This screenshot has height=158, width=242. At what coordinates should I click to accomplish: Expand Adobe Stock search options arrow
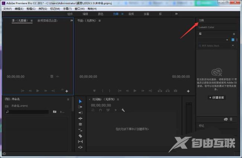tap(233, 45)
